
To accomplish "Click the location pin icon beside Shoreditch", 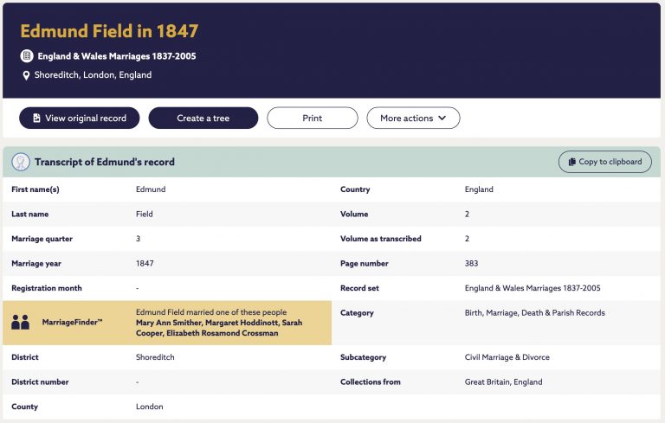I will pos(26,75).
